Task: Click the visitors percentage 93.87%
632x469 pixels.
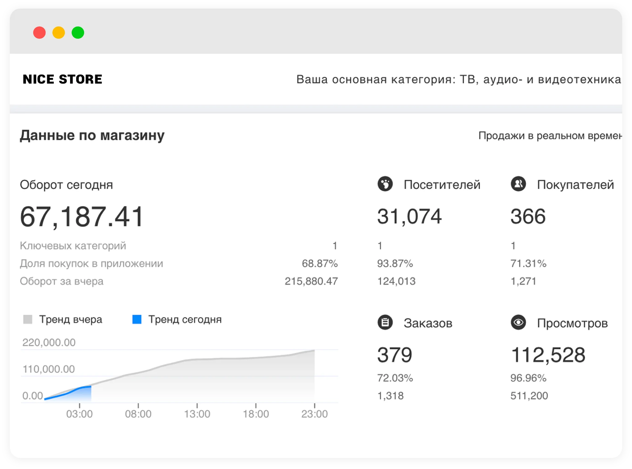Action: [395, 263]
